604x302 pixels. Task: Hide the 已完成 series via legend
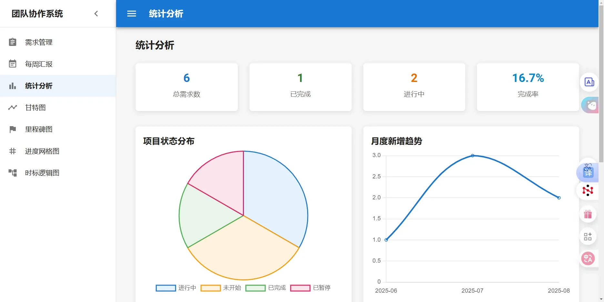coord(266,288)
